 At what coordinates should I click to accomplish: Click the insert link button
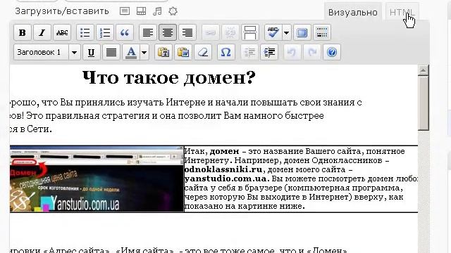coord(210,32)
